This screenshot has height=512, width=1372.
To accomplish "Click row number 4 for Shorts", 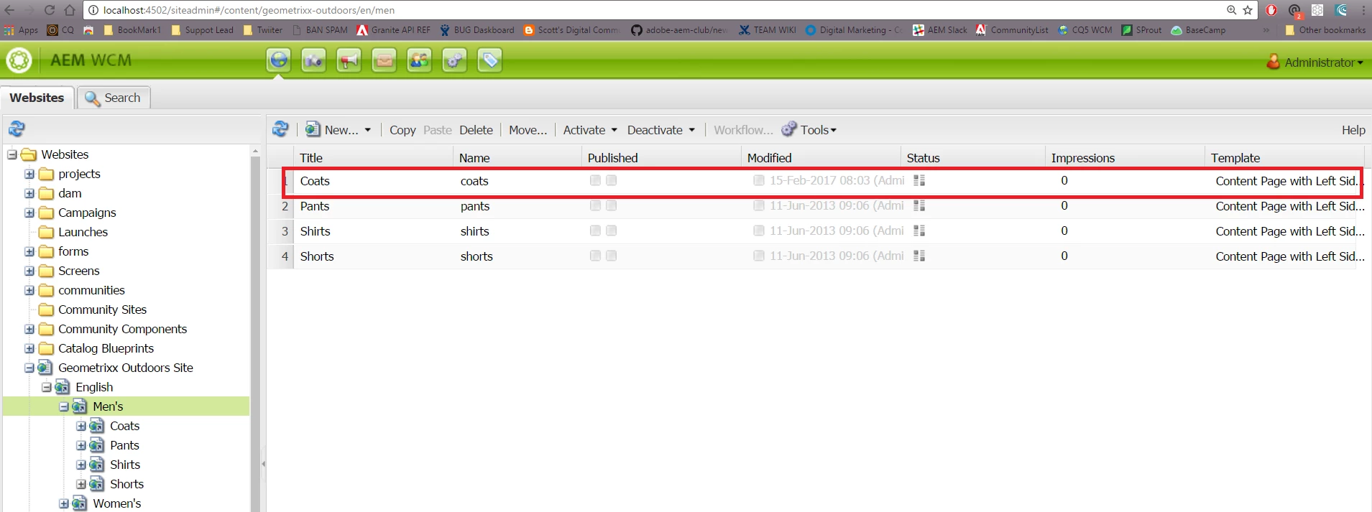I will point(285,256).
